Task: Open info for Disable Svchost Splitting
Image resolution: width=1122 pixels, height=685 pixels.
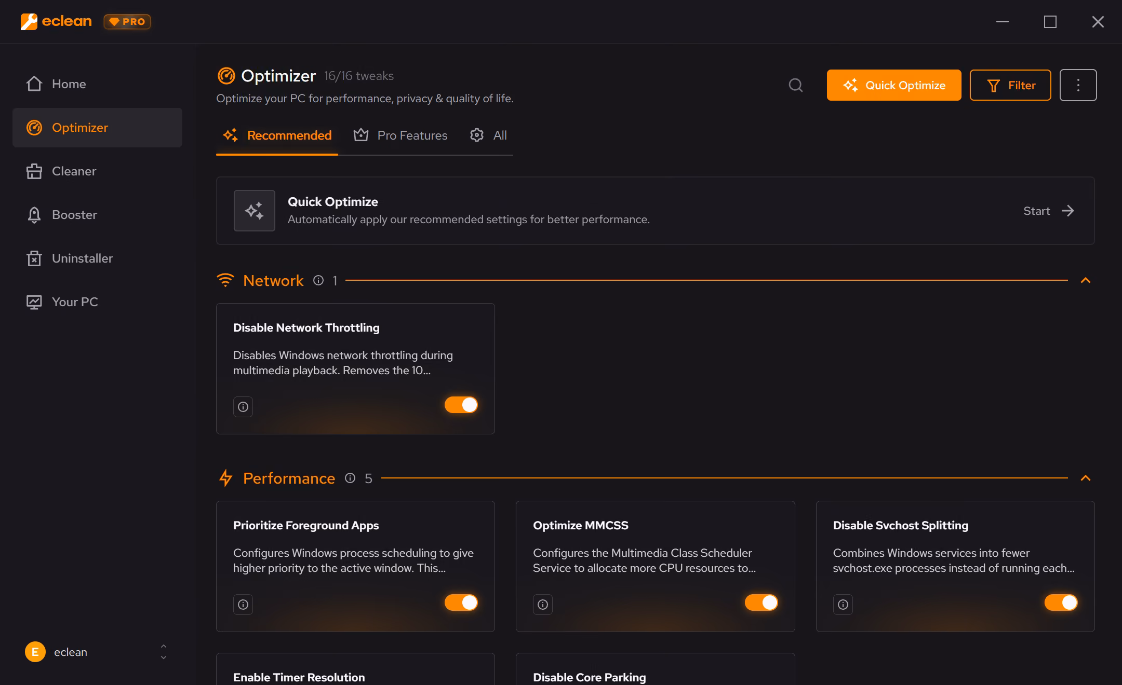Action: (x=843, y=605)
